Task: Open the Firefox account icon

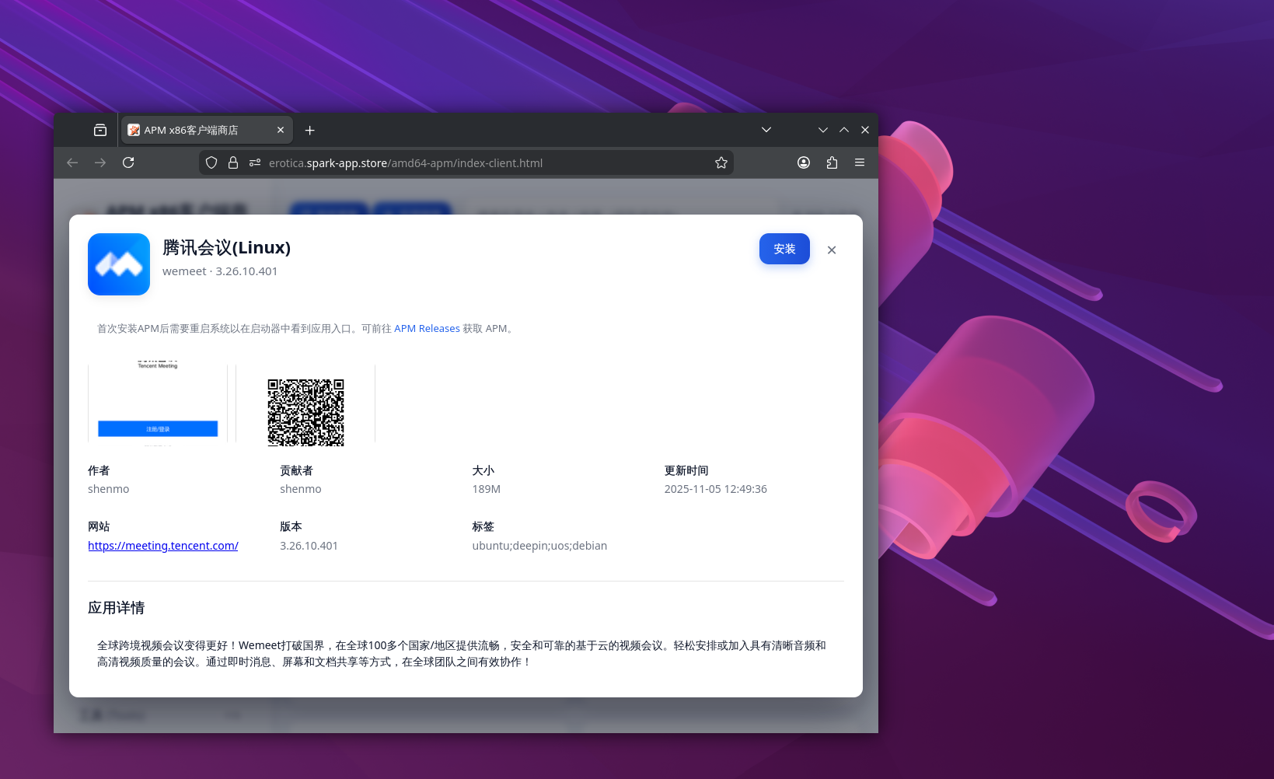Action: [804, 162]
